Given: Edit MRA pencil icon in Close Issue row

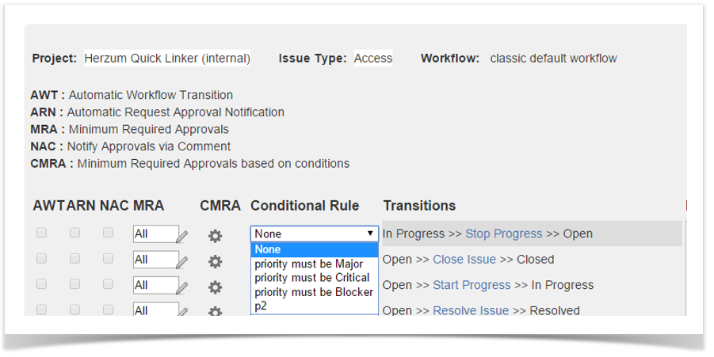Looking at the screenshot, I should click(x=183, y=261).
